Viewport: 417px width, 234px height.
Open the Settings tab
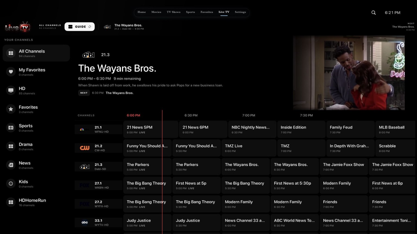pyautogui.click(x=240, y=12)
